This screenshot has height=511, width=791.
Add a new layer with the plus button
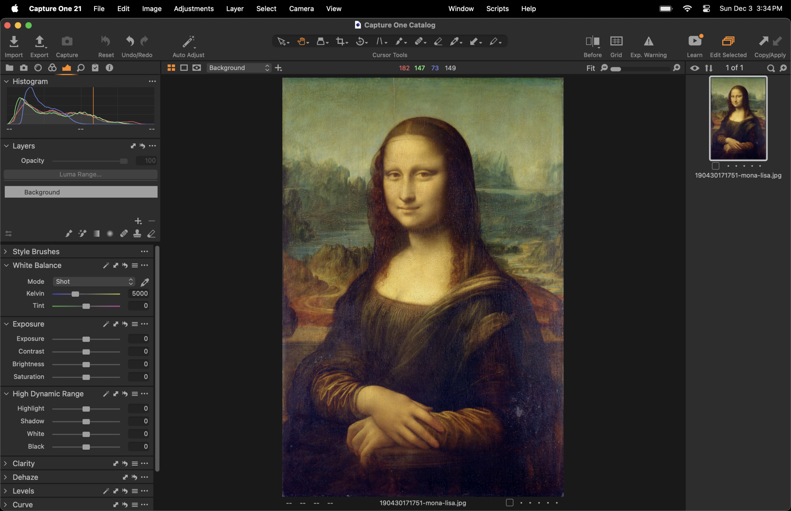pyautogui.click(x=138, y=221)
